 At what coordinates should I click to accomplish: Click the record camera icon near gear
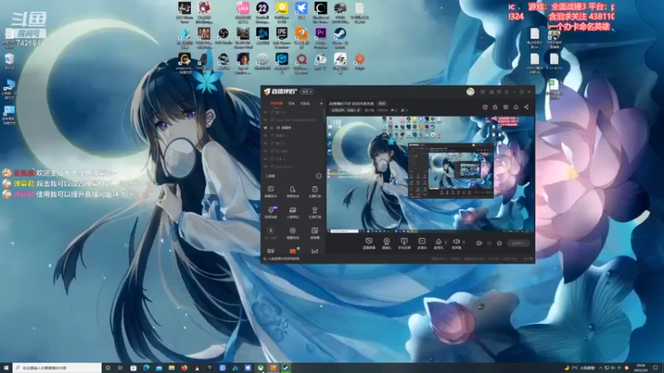tap(479, 243)
